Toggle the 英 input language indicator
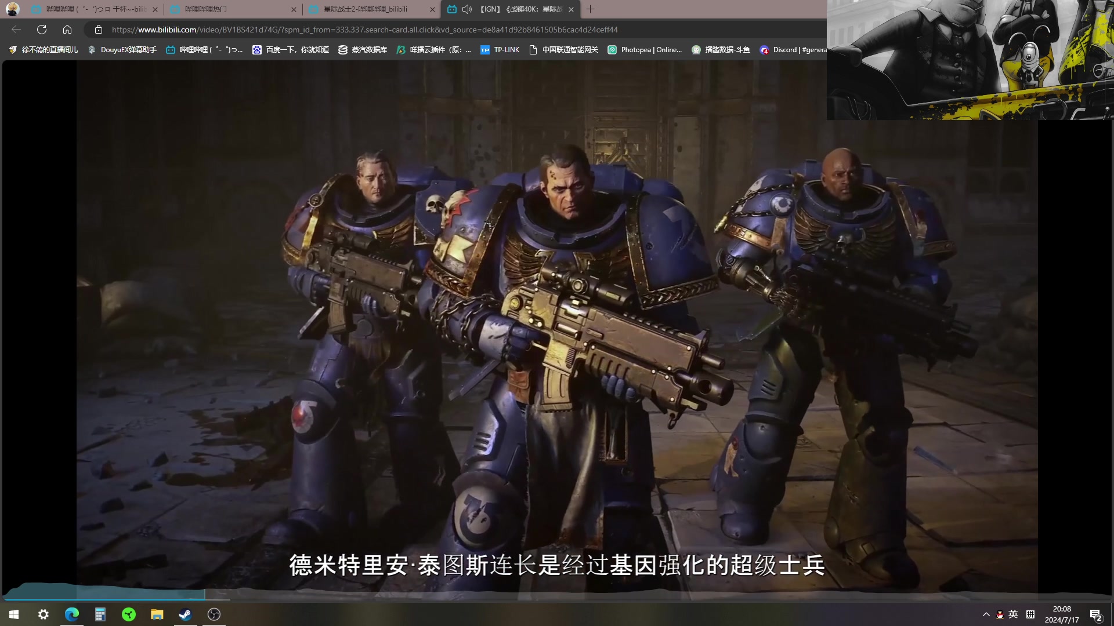The height and width of the screenshot is (626, 1114). pyautogui.click(x=1013, y=614)
